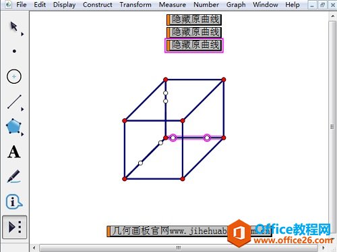
Task: Open the Custom Tools button
Action: [15, 227]
